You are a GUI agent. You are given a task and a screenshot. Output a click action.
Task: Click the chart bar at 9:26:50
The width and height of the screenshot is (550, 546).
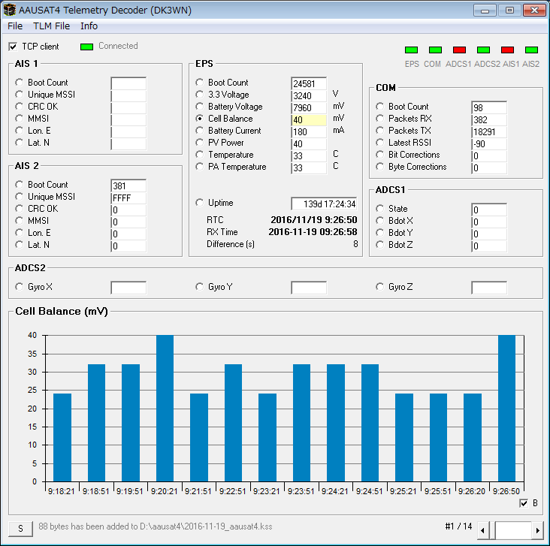click(x=507, y=408)
